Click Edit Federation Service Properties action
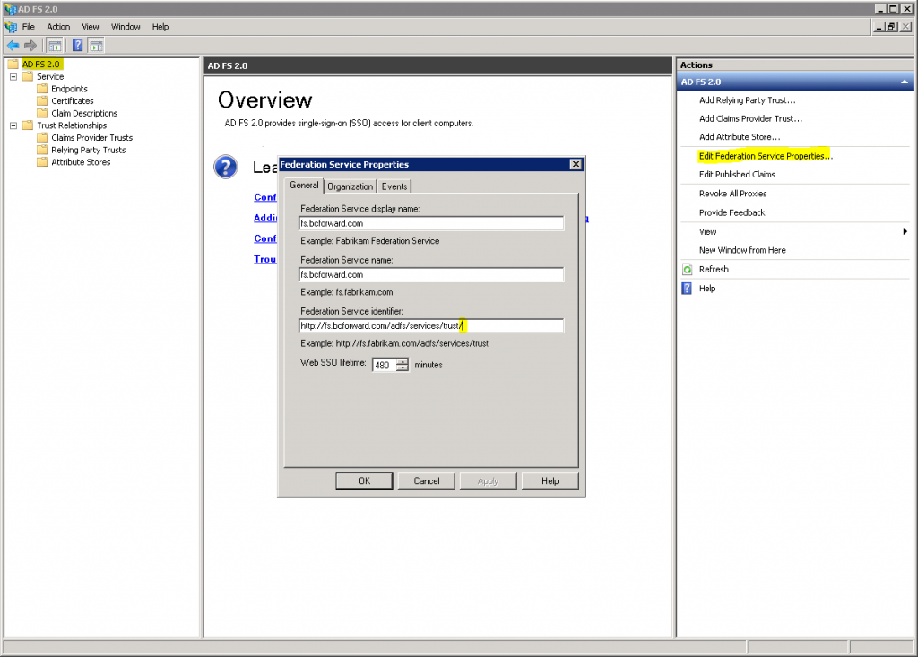The height and width of the screenshot is (657, 918). pos(766,156)
